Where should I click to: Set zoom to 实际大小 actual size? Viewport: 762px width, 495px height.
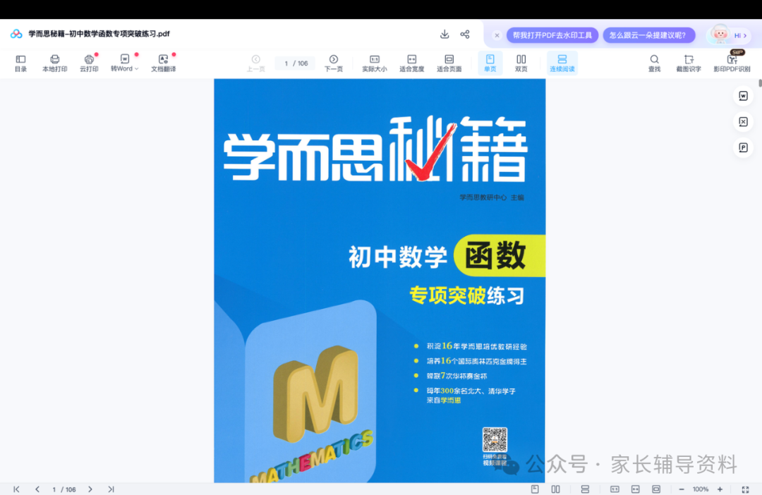click(x=374, y=63)
